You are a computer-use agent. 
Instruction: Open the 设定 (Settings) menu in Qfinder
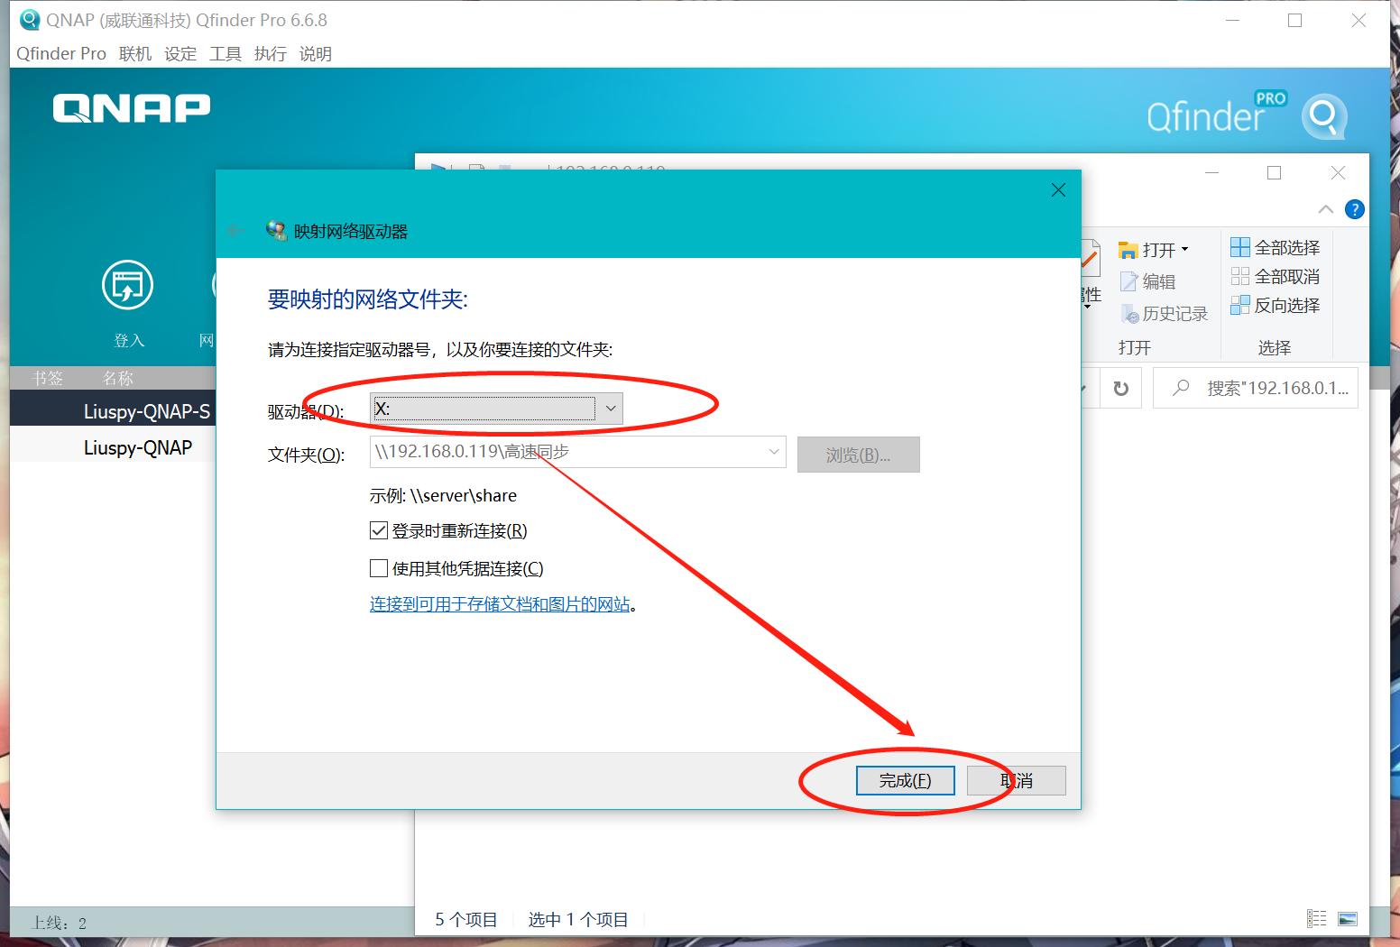pyautogui.click(x=180, y=53)
